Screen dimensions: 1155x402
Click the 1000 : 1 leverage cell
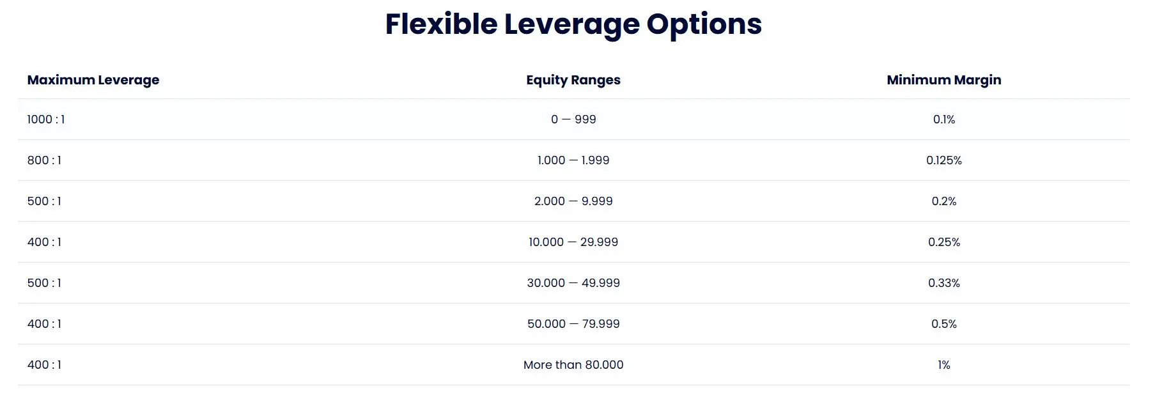pos(46,120)
